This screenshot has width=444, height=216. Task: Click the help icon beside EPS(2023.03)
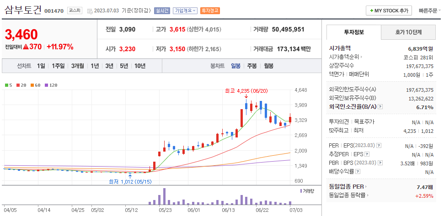(379, 146)
